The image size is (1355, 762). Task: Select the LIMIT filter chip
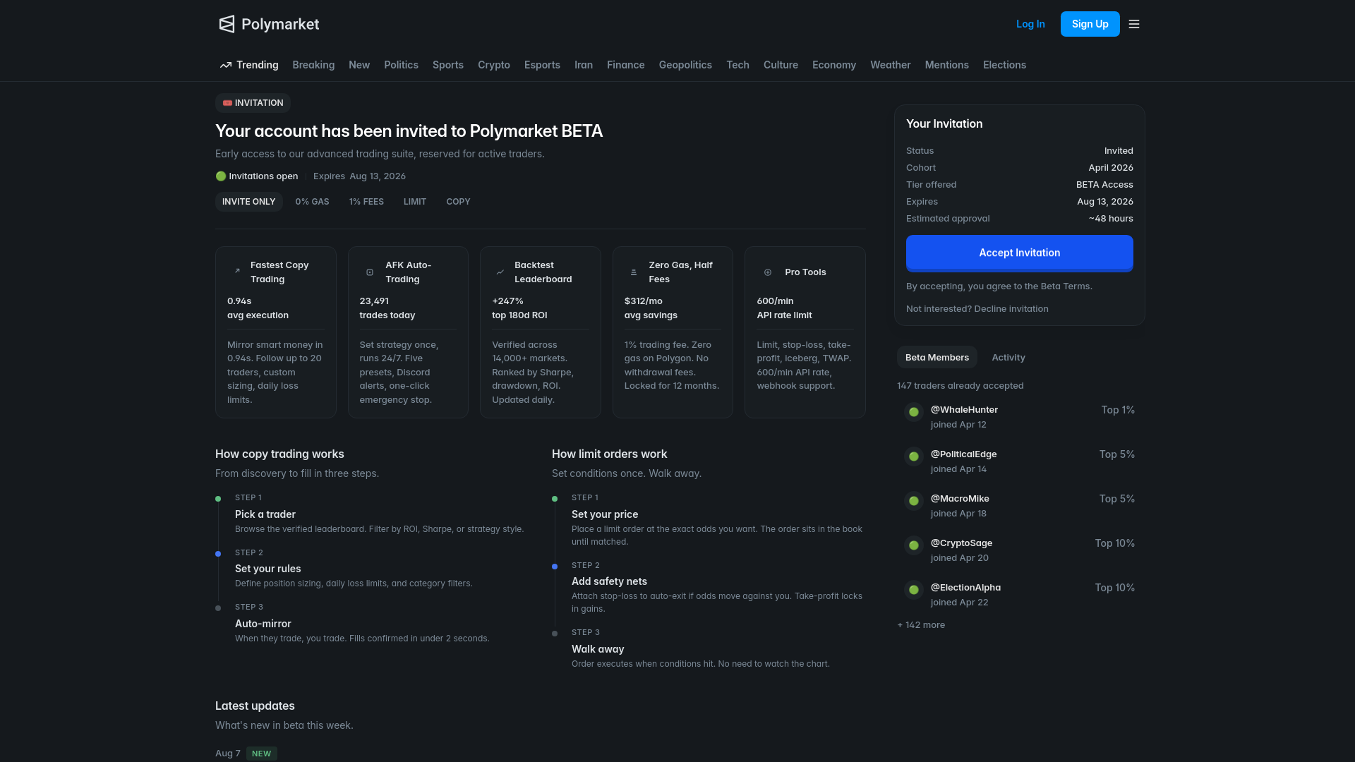(x=415, y=202)
